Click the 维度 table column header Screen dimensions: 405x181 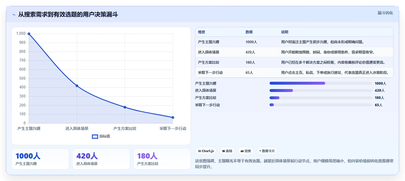click(x=201, y=32)
